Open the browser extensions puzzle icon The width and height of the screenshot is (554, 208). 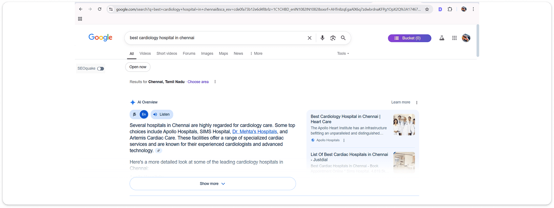(450, 9)
